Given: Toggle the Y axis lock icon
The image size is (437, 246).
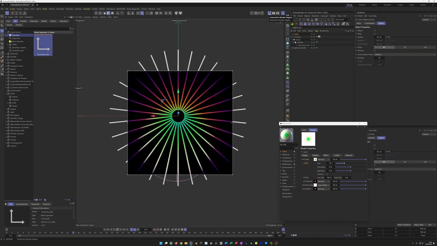Looking at the screenshot, I should tap(16, 13).
